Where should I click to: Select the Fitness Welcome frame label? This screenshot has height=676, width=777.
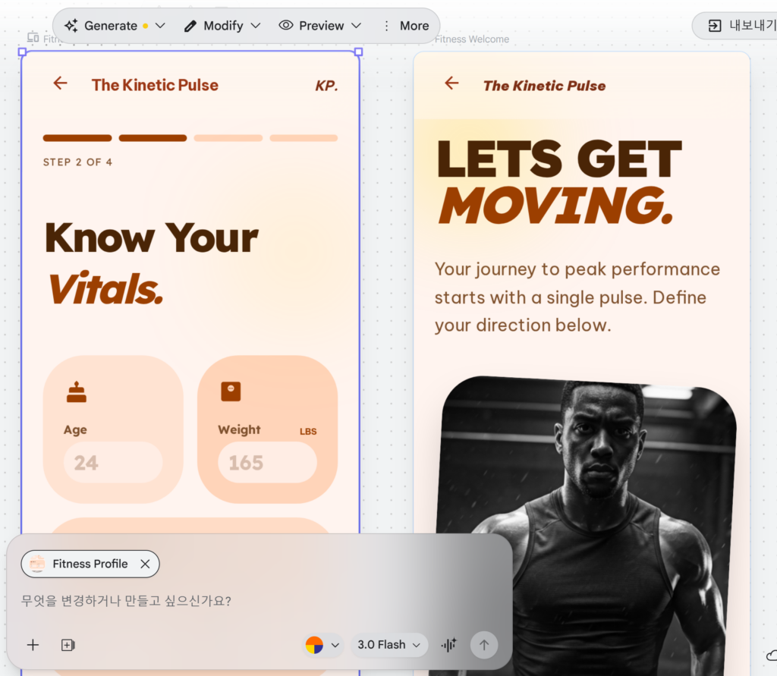pos(472,39)
